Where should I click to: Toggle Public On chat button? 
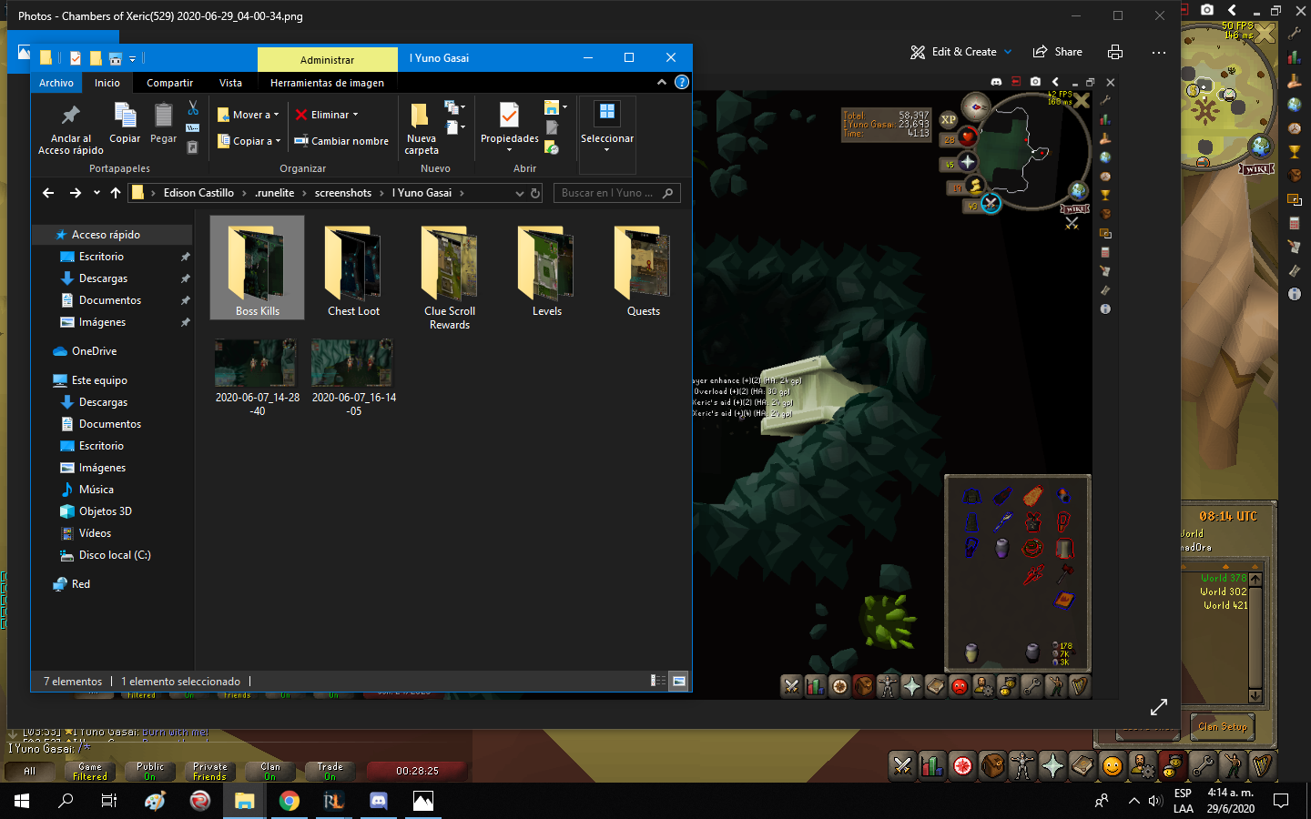(x=150, y=772)
